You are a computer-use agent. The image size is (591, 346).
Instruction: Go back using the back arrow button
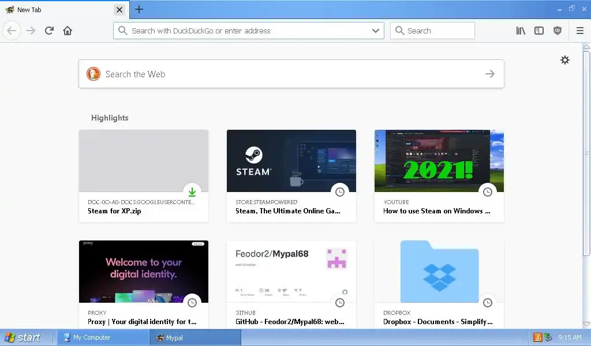point(12,31)
